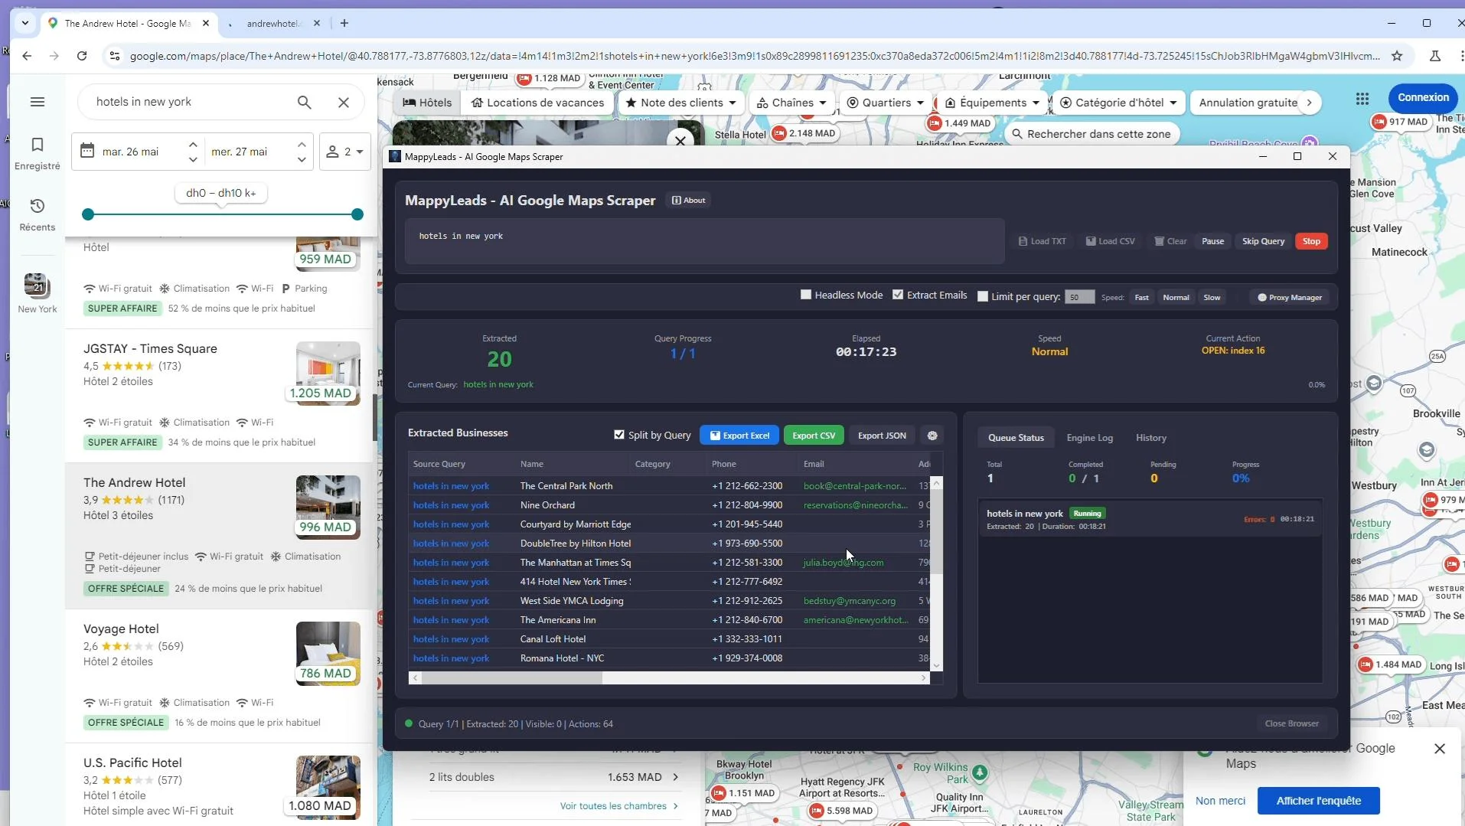This screenshot has width=1465, height=826.
Task: Open the Chaînes filter dropdown
Action: click(x=791, y=103)
